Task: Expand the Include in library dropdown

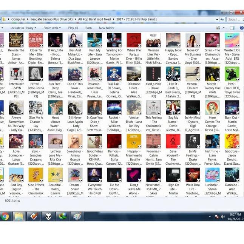Action: coord(23,28)
